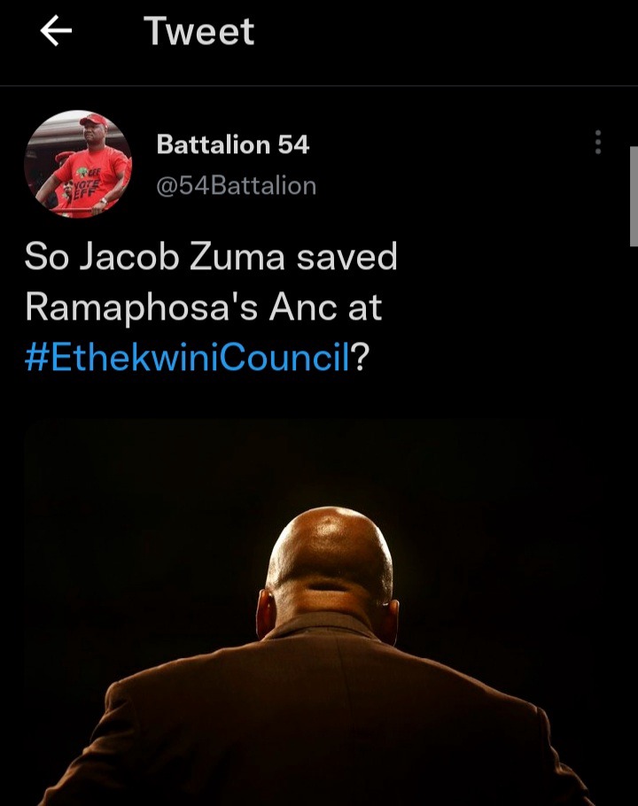Click the word "Zuma" in the tweet
The width and height of the screenshot is (638, 806).
(237, 257)
